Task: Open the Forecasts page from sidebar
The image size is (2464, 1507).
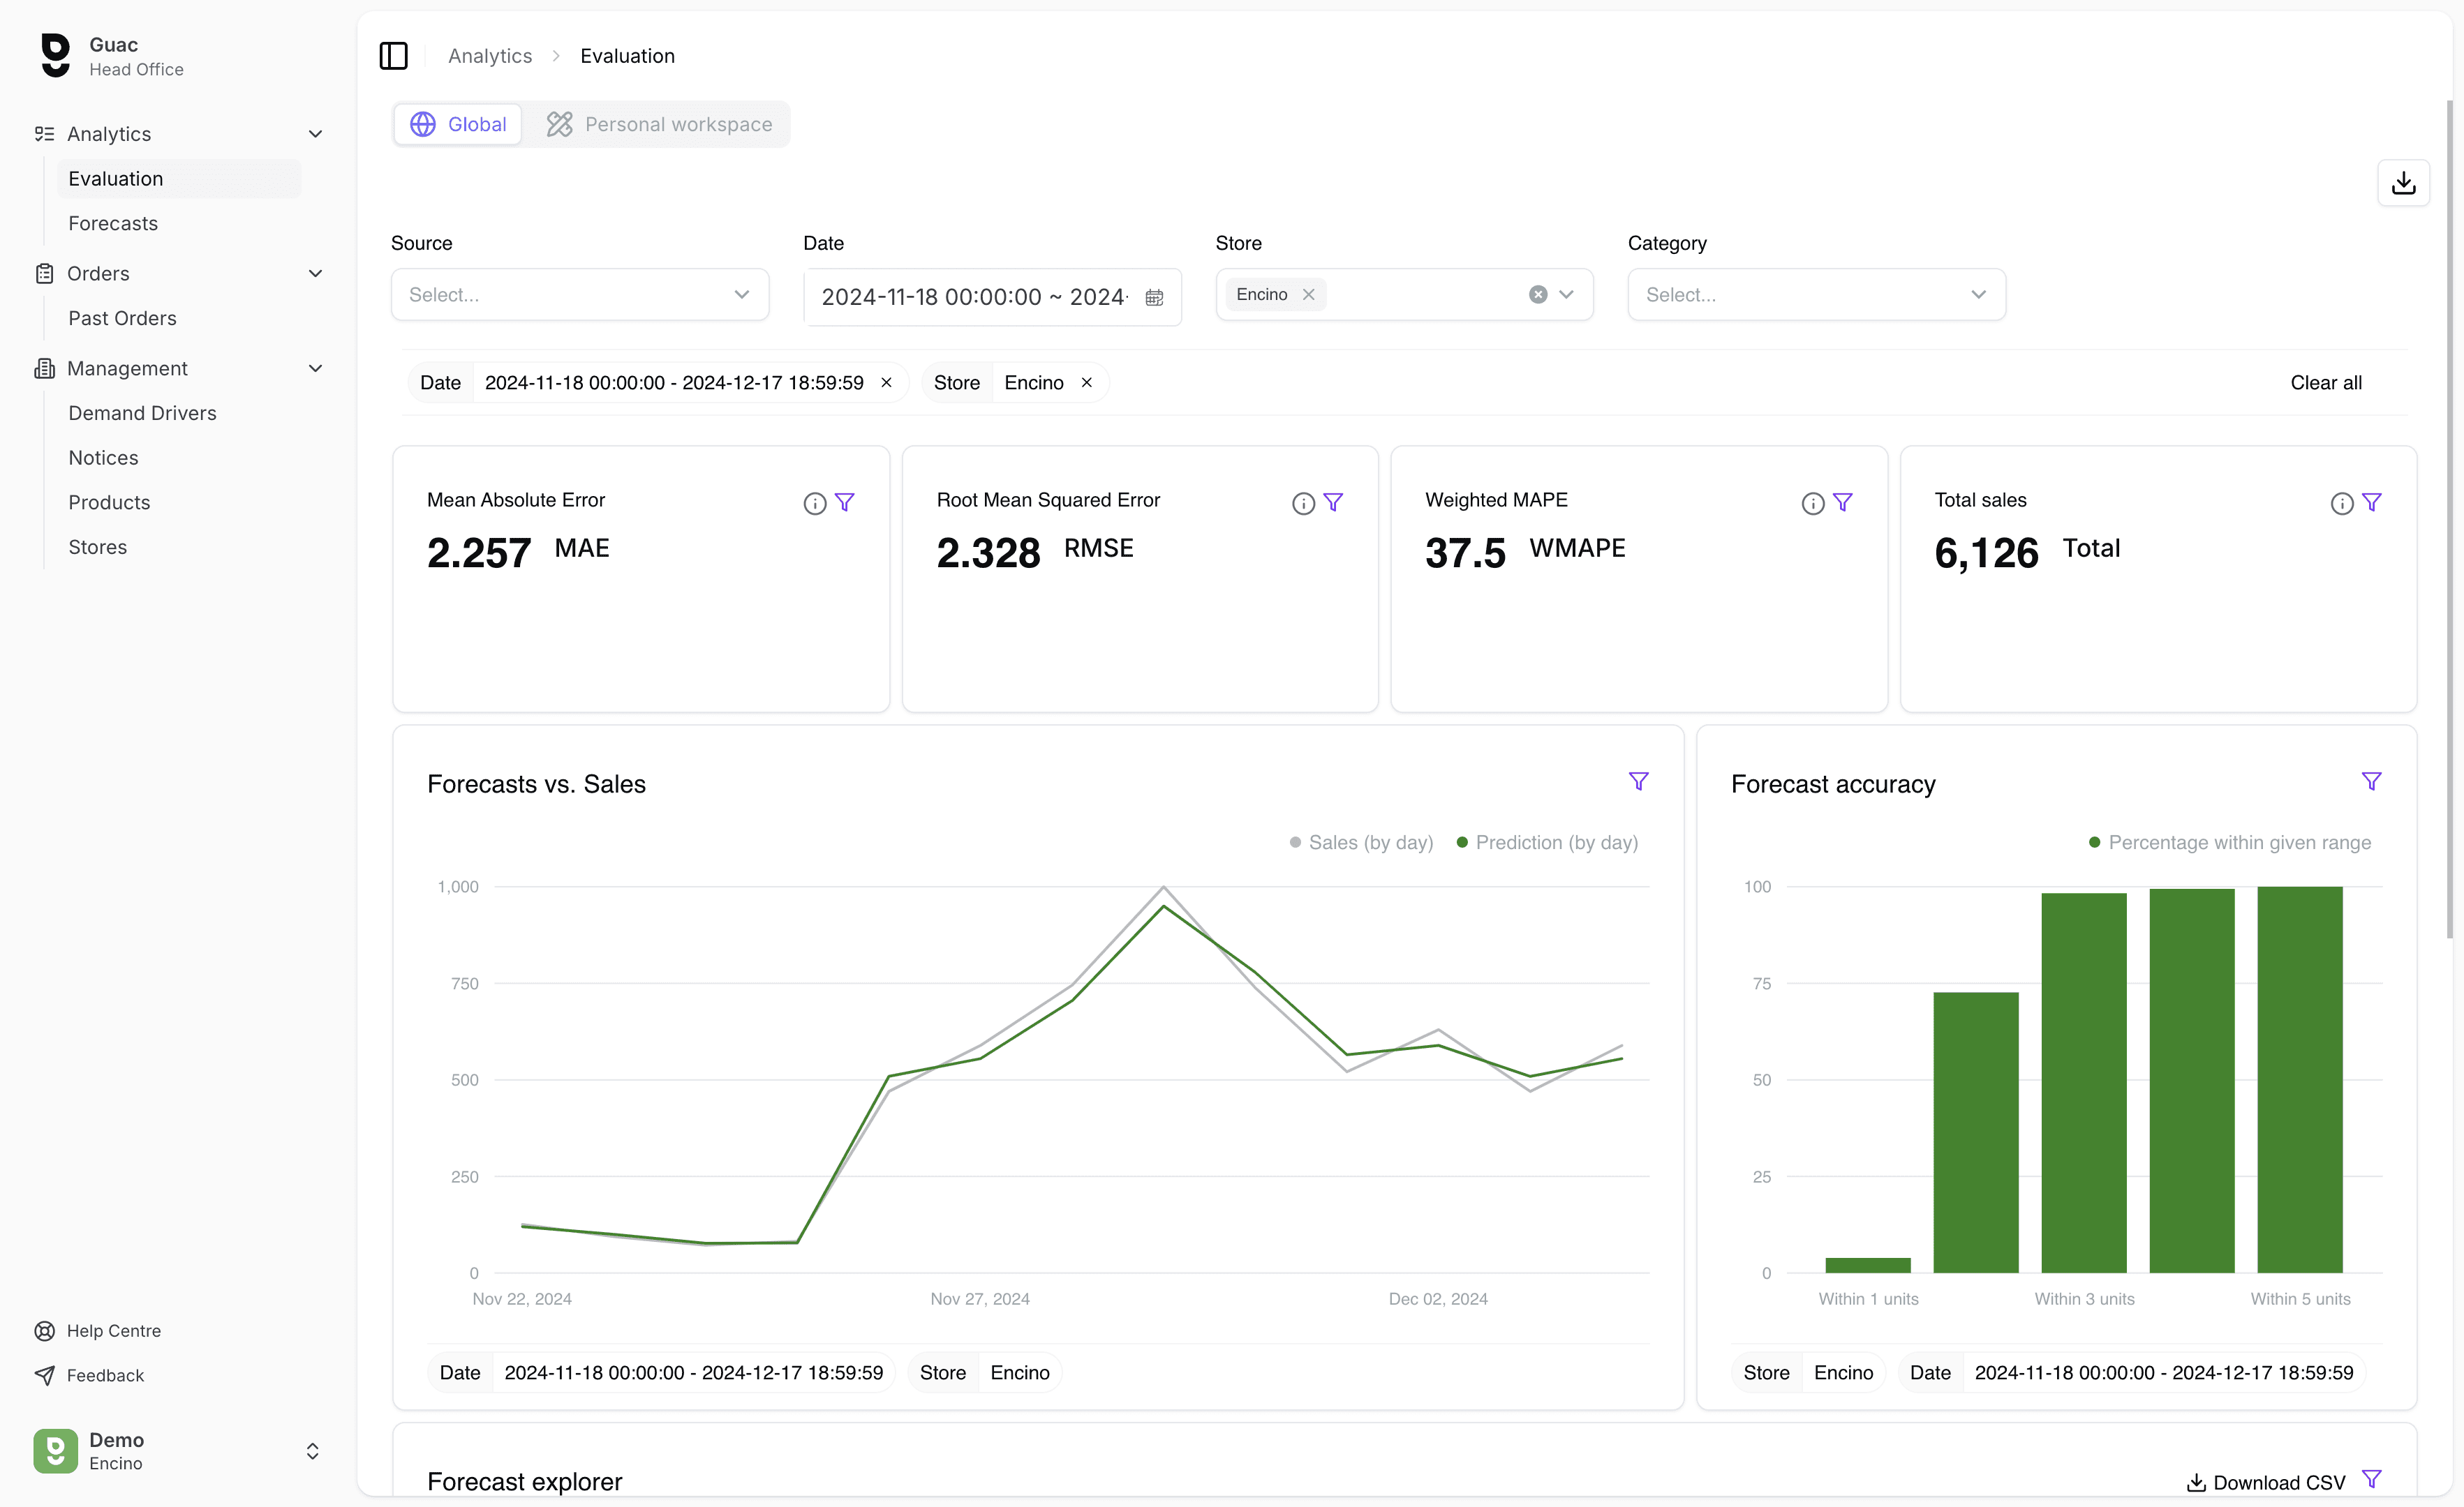Action: (x=112, y=223)
